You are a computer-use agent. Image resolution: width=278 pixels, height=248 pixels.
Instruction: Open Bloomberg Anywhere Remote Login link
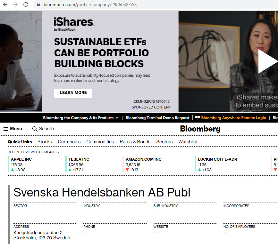coord(233,118)
